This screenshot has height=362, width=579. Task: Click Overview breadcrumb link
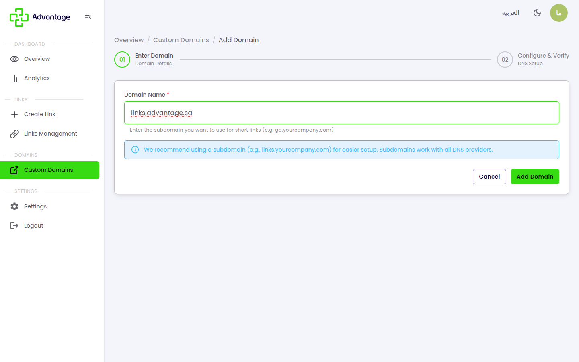[129, 40]
